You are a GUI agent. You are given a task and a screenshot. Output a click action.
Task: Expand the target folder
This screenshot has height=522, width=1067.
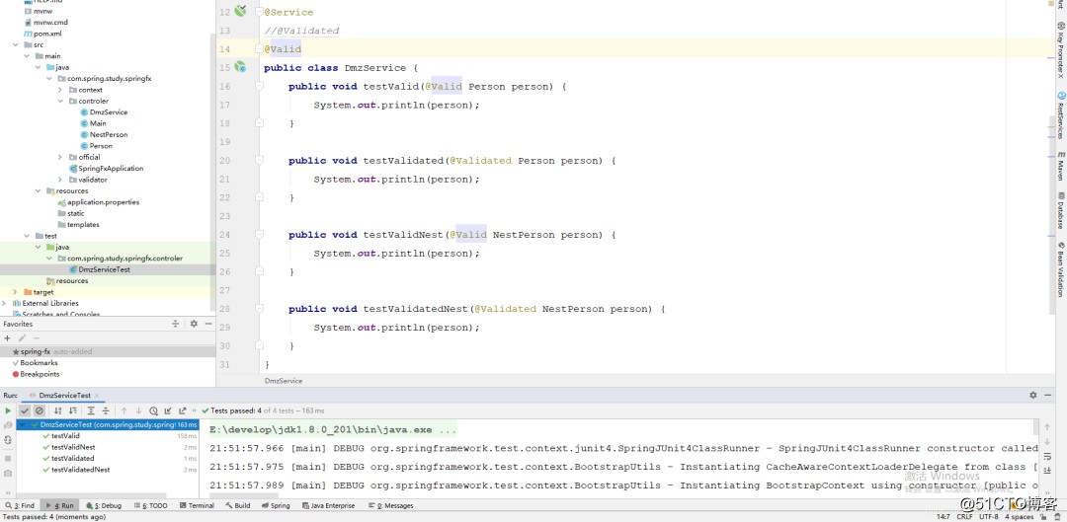point(15,292)
